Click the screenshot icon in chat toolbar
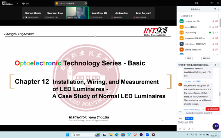The width and height of the screenshot is (221, 138). coord(194,129)
